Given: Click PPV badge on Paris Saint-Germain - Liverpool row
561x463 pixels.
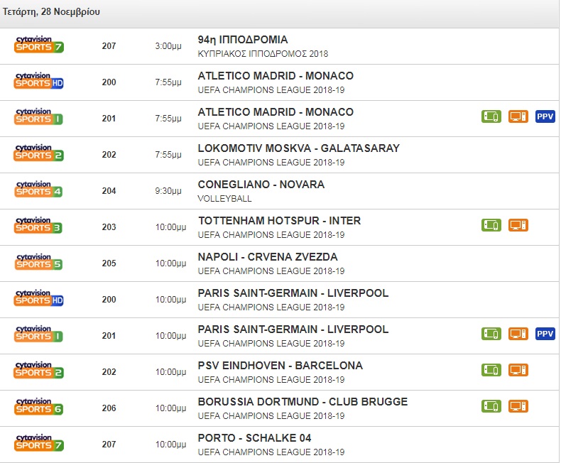Looking at the screenshot, I should pos(545,334).
